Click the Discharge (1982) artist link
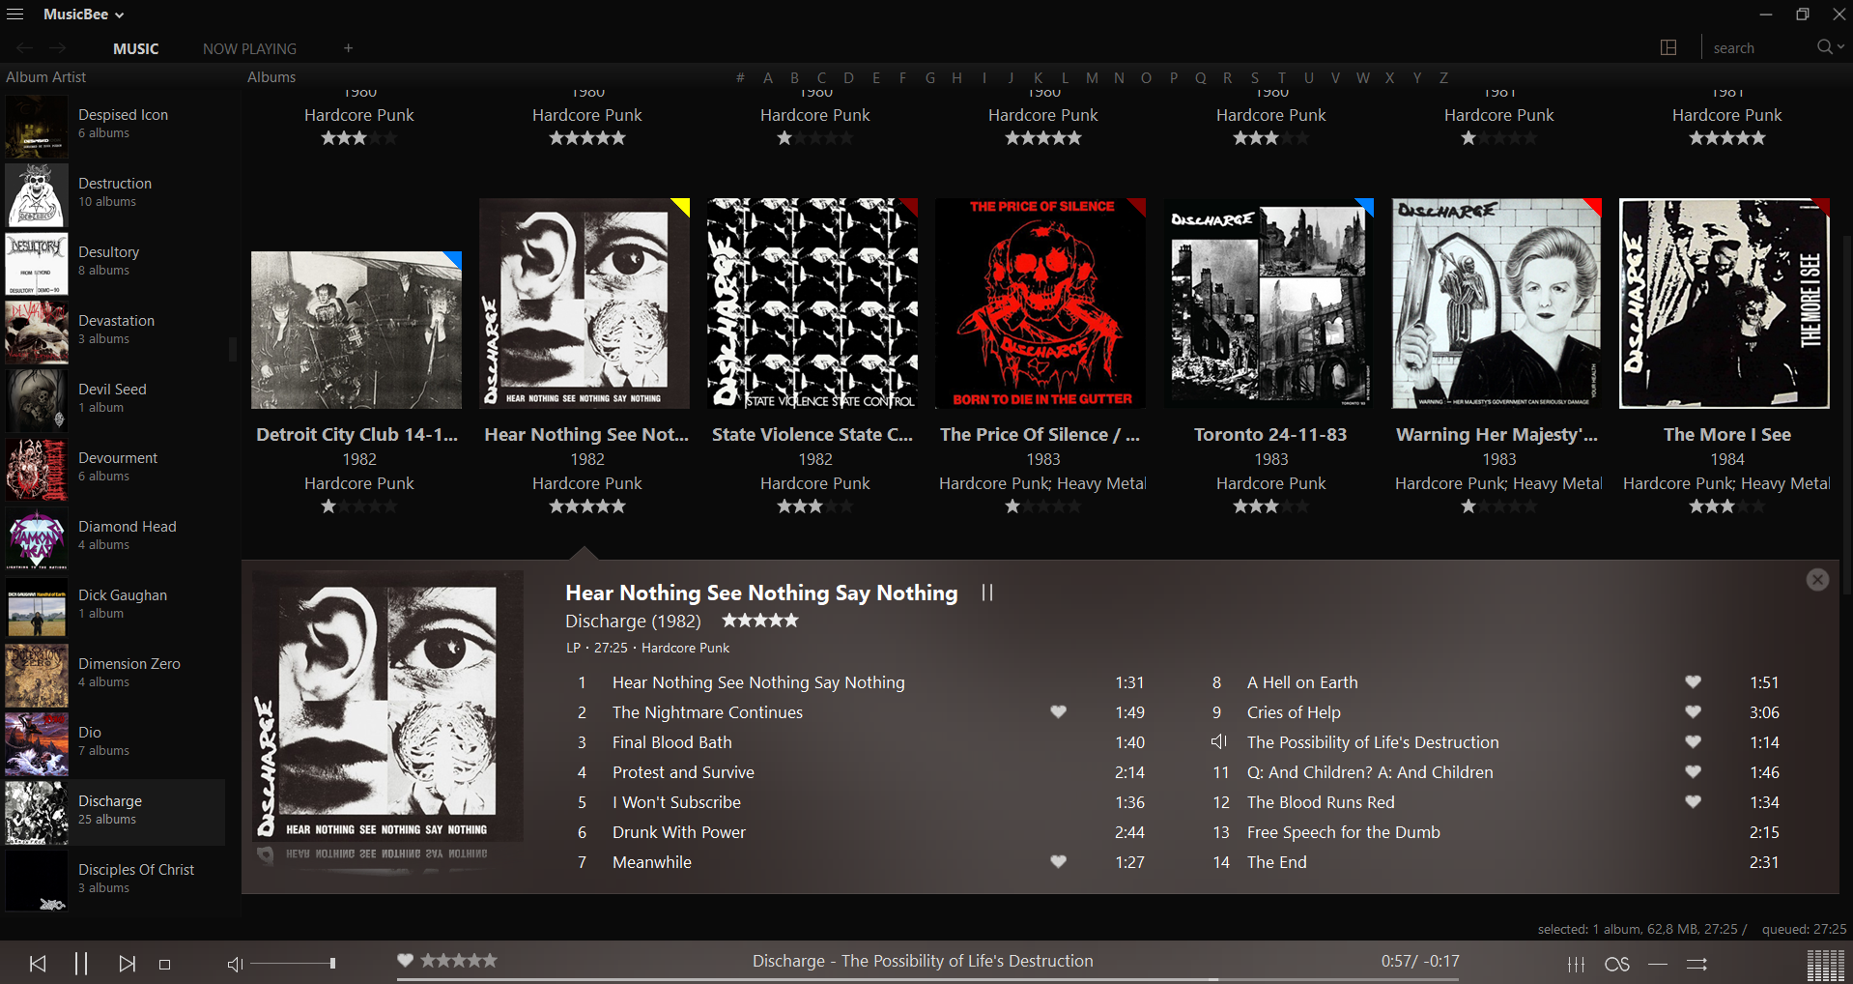The height and width of the screenshot is (984, 1853). 633,621
